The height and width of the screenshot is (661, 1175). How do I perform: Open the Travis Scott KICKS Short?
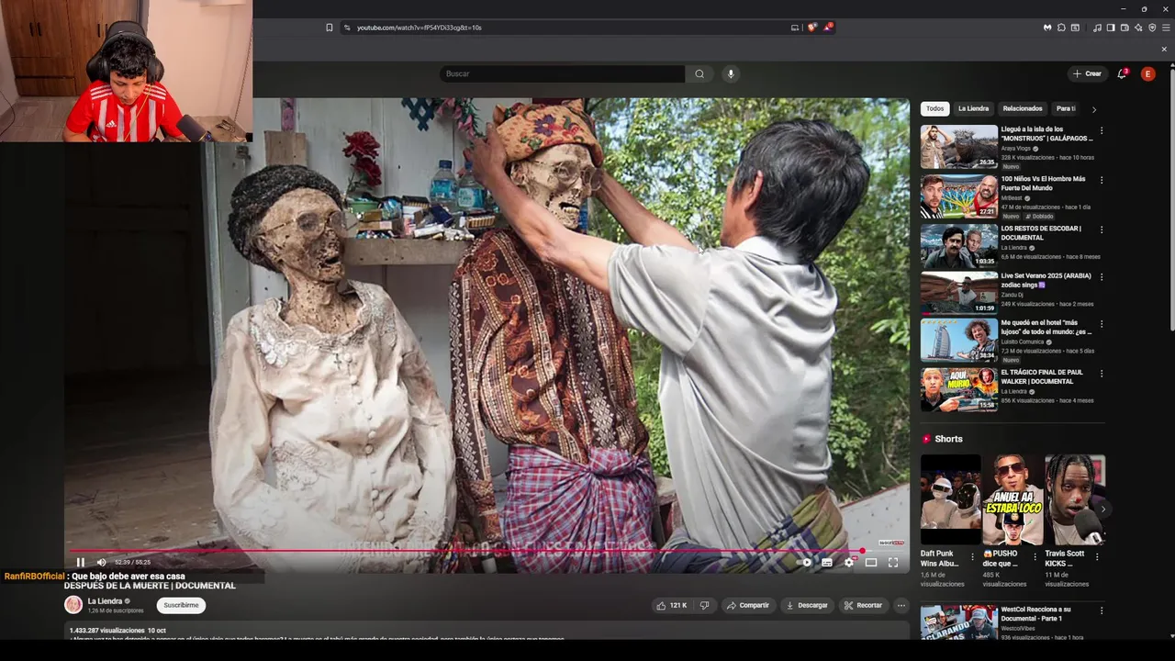[x=1075, y=500]
